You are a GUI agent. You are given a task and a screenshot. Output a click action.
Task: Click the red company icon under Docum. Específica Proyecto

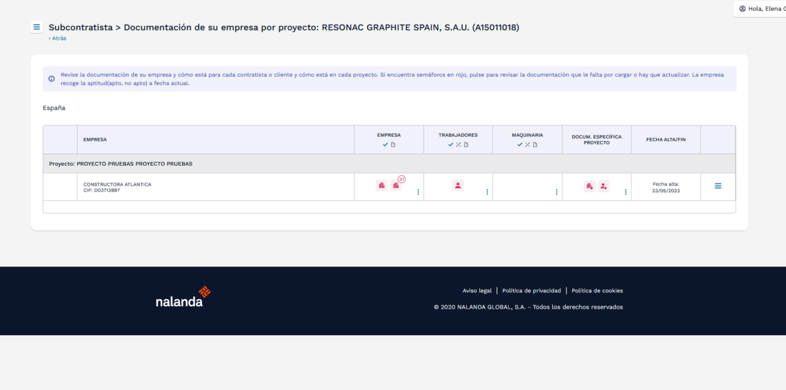point(589,186)
